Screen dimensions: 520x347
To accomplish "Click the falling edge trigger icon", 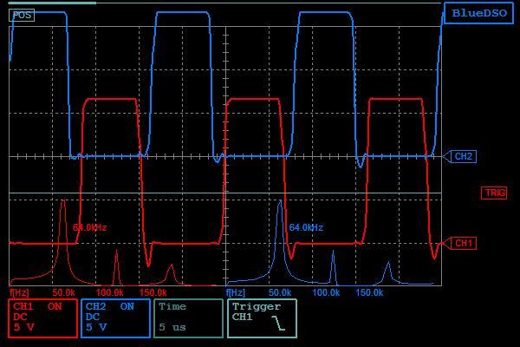I will pyautogui.click(x=278, y=323).
